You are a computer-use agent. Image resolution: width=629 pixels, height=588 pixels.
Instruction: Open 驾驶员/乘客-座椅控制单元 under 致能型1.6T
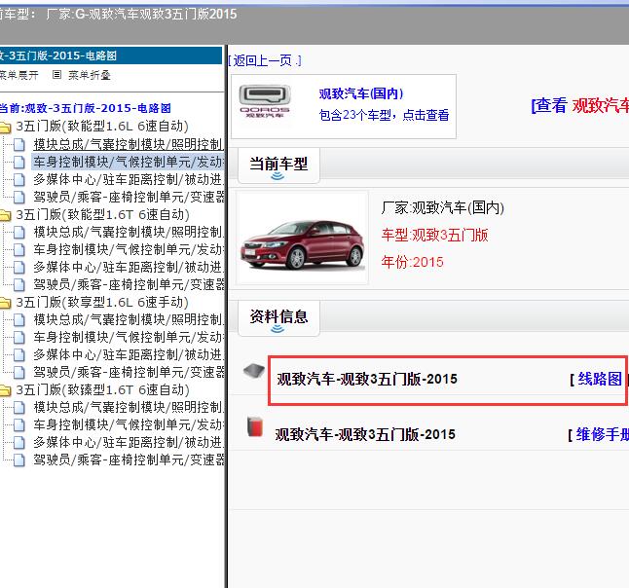pos(129,285)
